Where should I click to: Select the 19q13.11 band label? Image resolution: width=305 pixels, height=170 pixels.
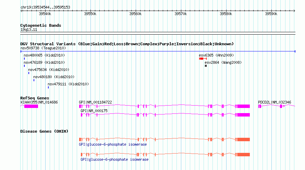point(29,29)
